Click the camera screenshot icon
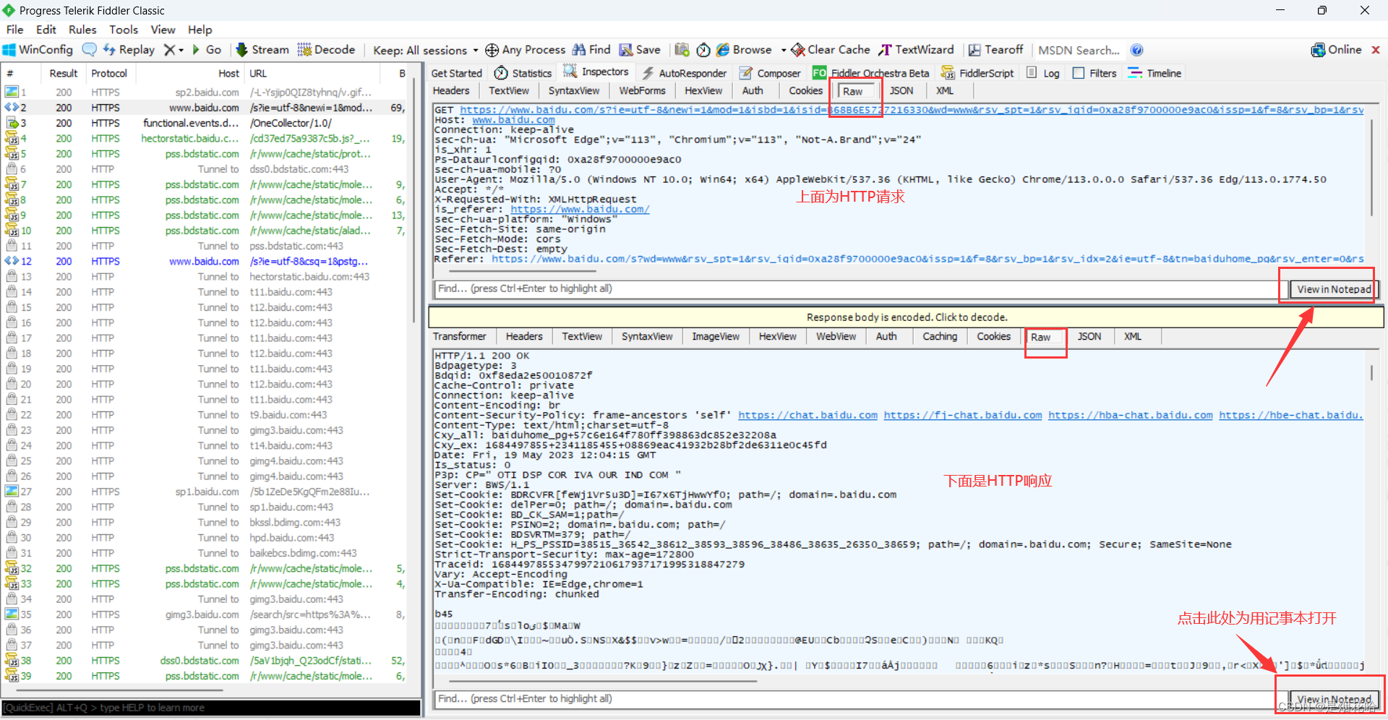 (x=682, y=50)
